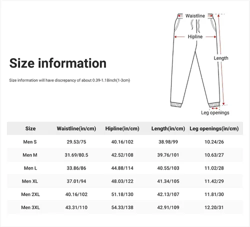Click the left leg cuff in the diagram
This screenshot has width=250, height=227.
coord(176,104)
